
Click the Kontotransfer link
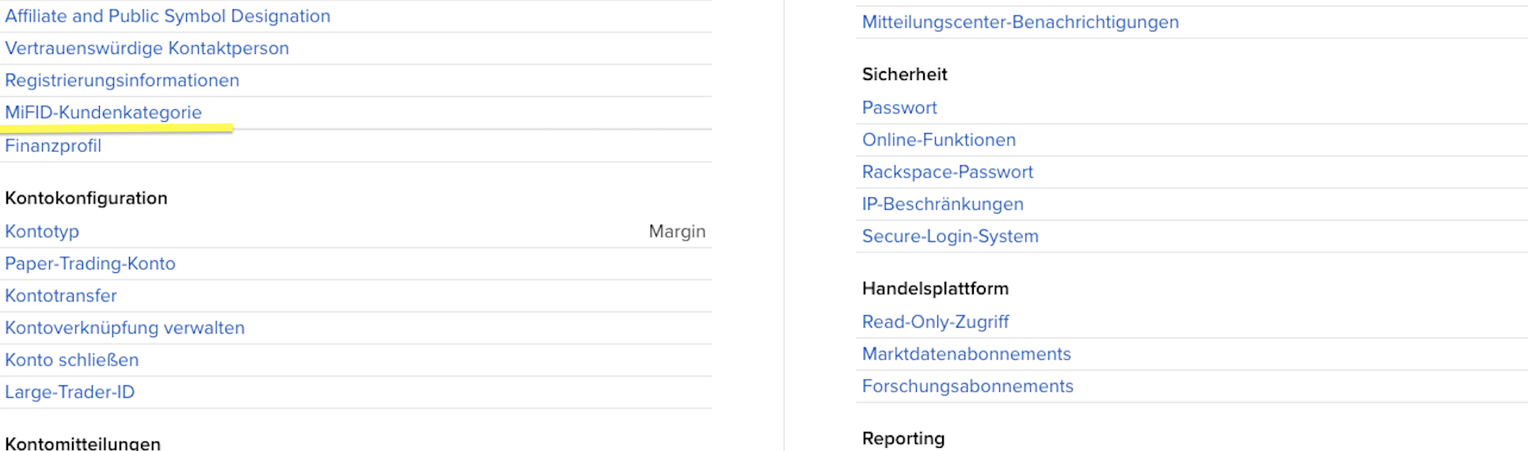61,296
